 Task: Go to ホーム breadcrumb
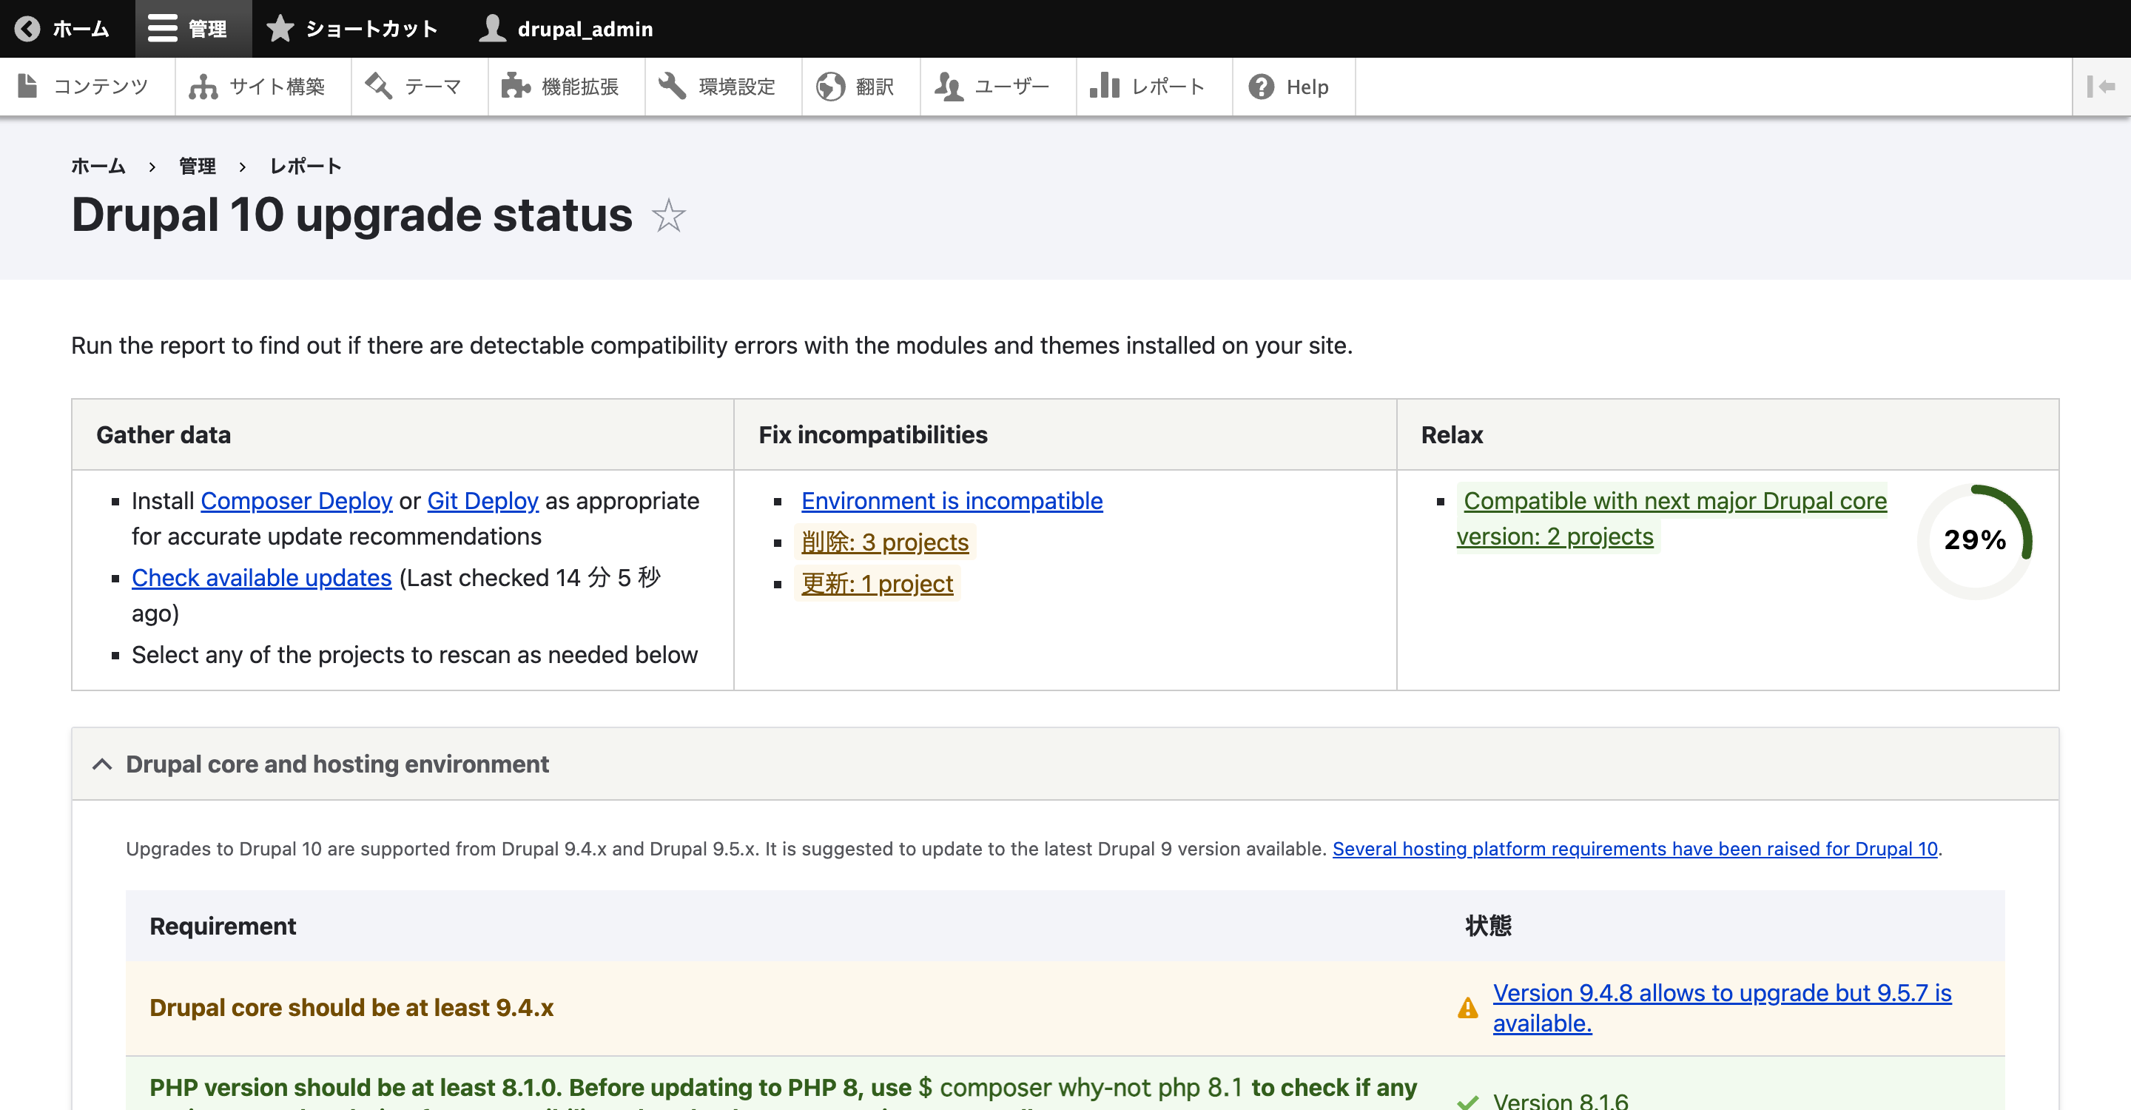[x=98, y=166]
